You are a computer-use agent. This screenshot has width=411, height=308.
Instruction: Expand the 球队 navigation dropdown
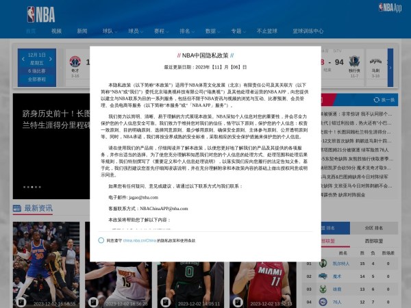(x=109, y=31)
